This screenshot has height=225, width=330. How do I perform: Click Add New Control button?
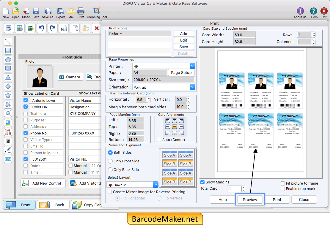pos(43,183)
